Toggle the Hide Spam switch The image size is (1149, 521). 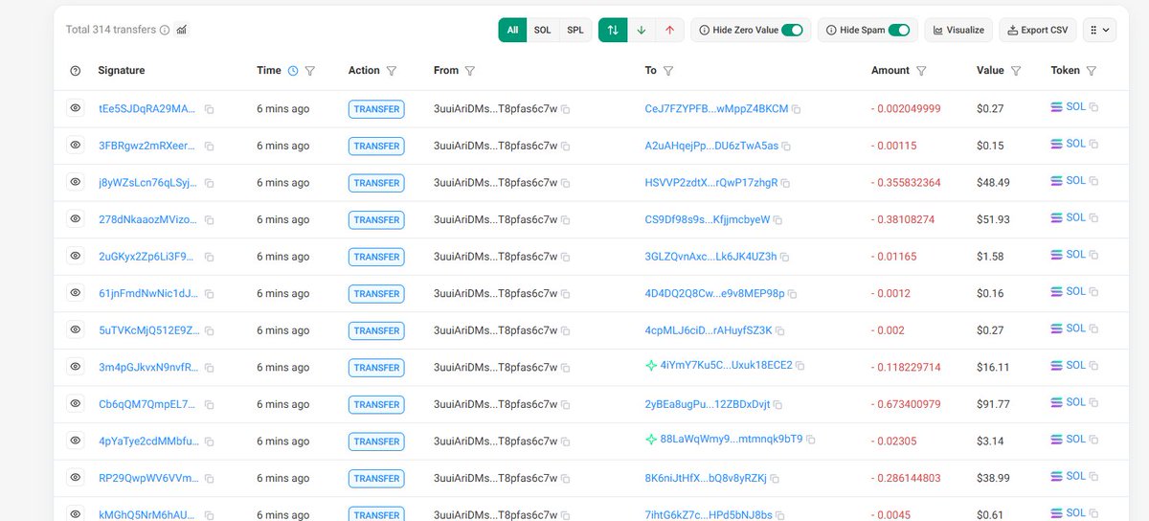[899, 30]
